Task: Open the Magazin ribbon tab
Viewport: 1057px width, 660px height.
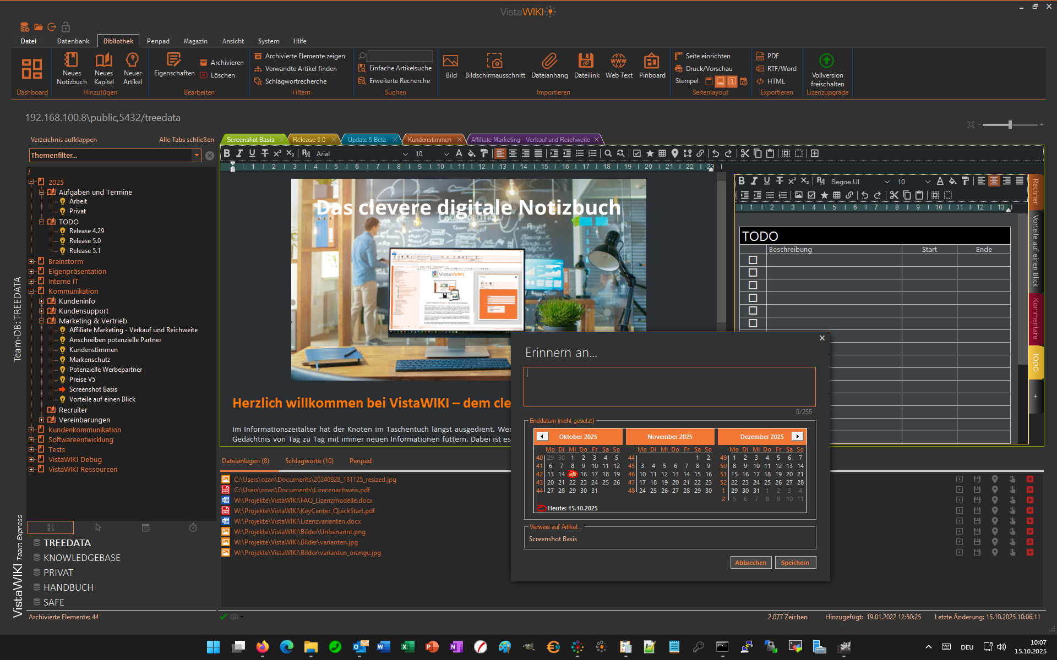Action: click(195, 41)
